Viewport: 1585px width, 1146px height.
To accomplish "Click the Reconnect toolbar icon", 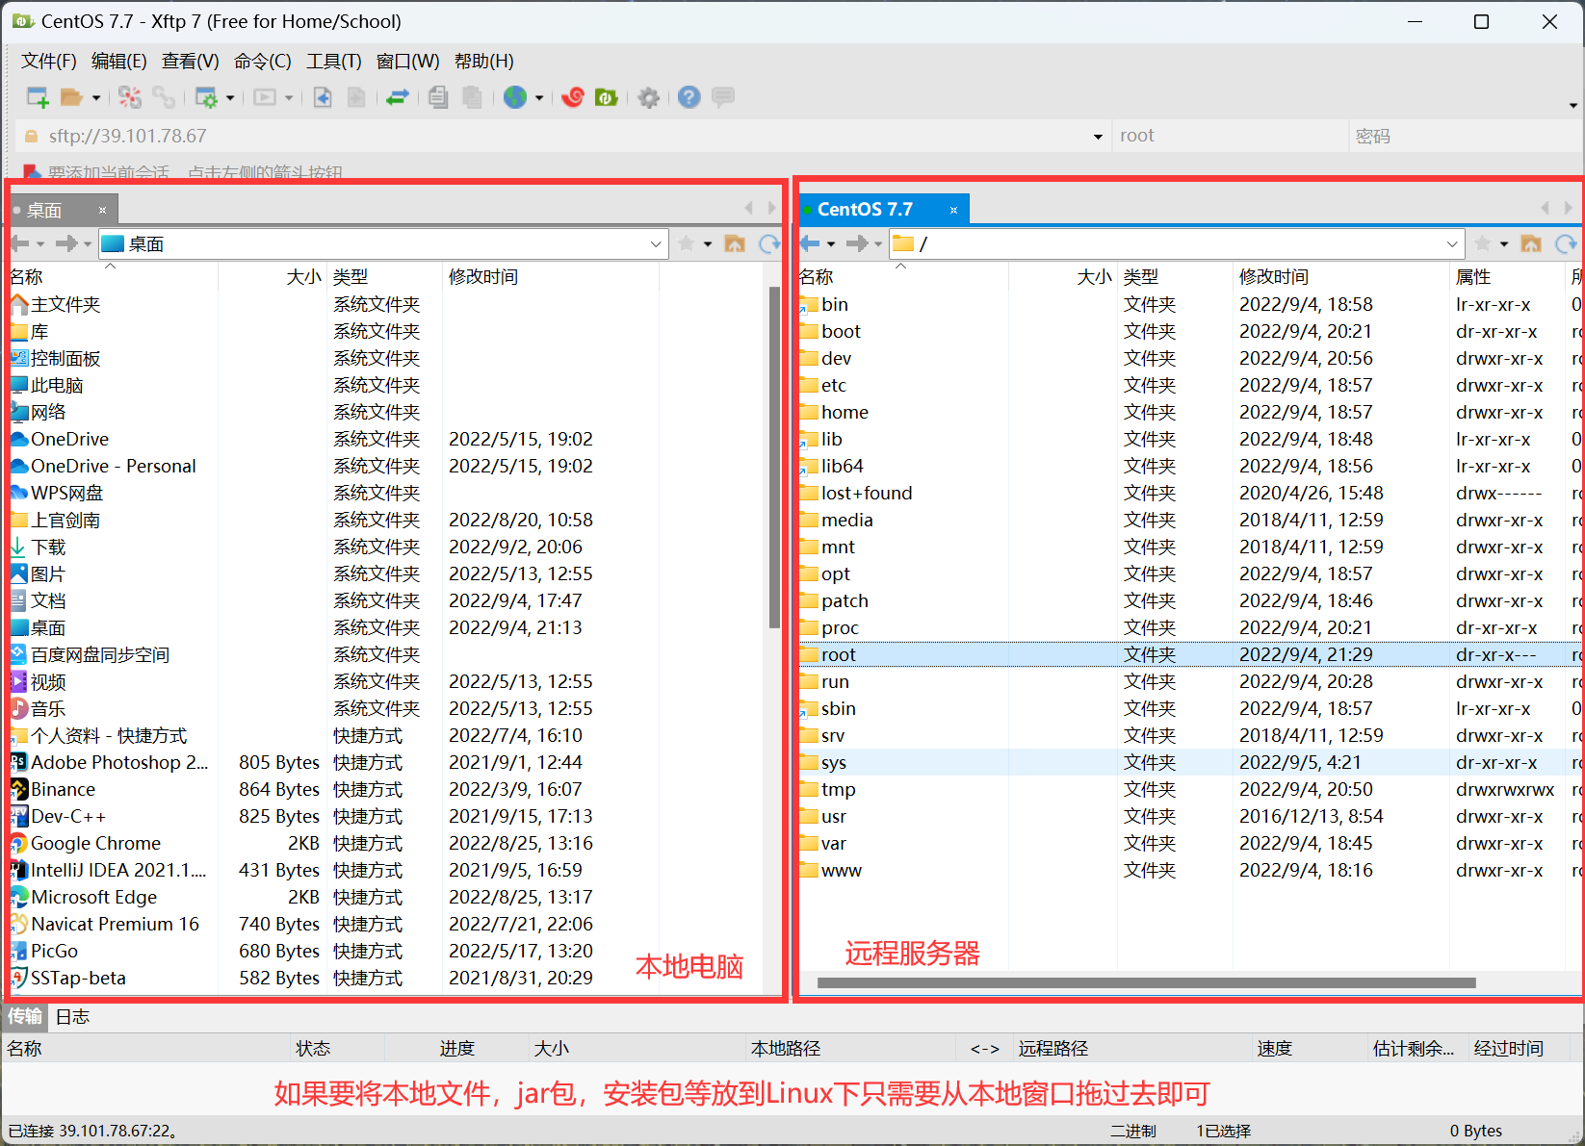I will tap(130, 97).
